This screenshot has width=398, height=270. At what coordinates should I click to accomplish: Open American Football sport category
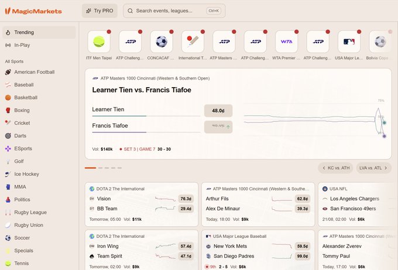pos(39,72)
